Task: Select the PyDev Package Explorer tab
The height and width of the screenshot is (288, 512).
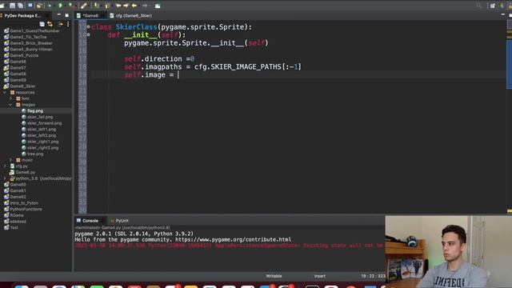Action: click(x=22, y=15)
